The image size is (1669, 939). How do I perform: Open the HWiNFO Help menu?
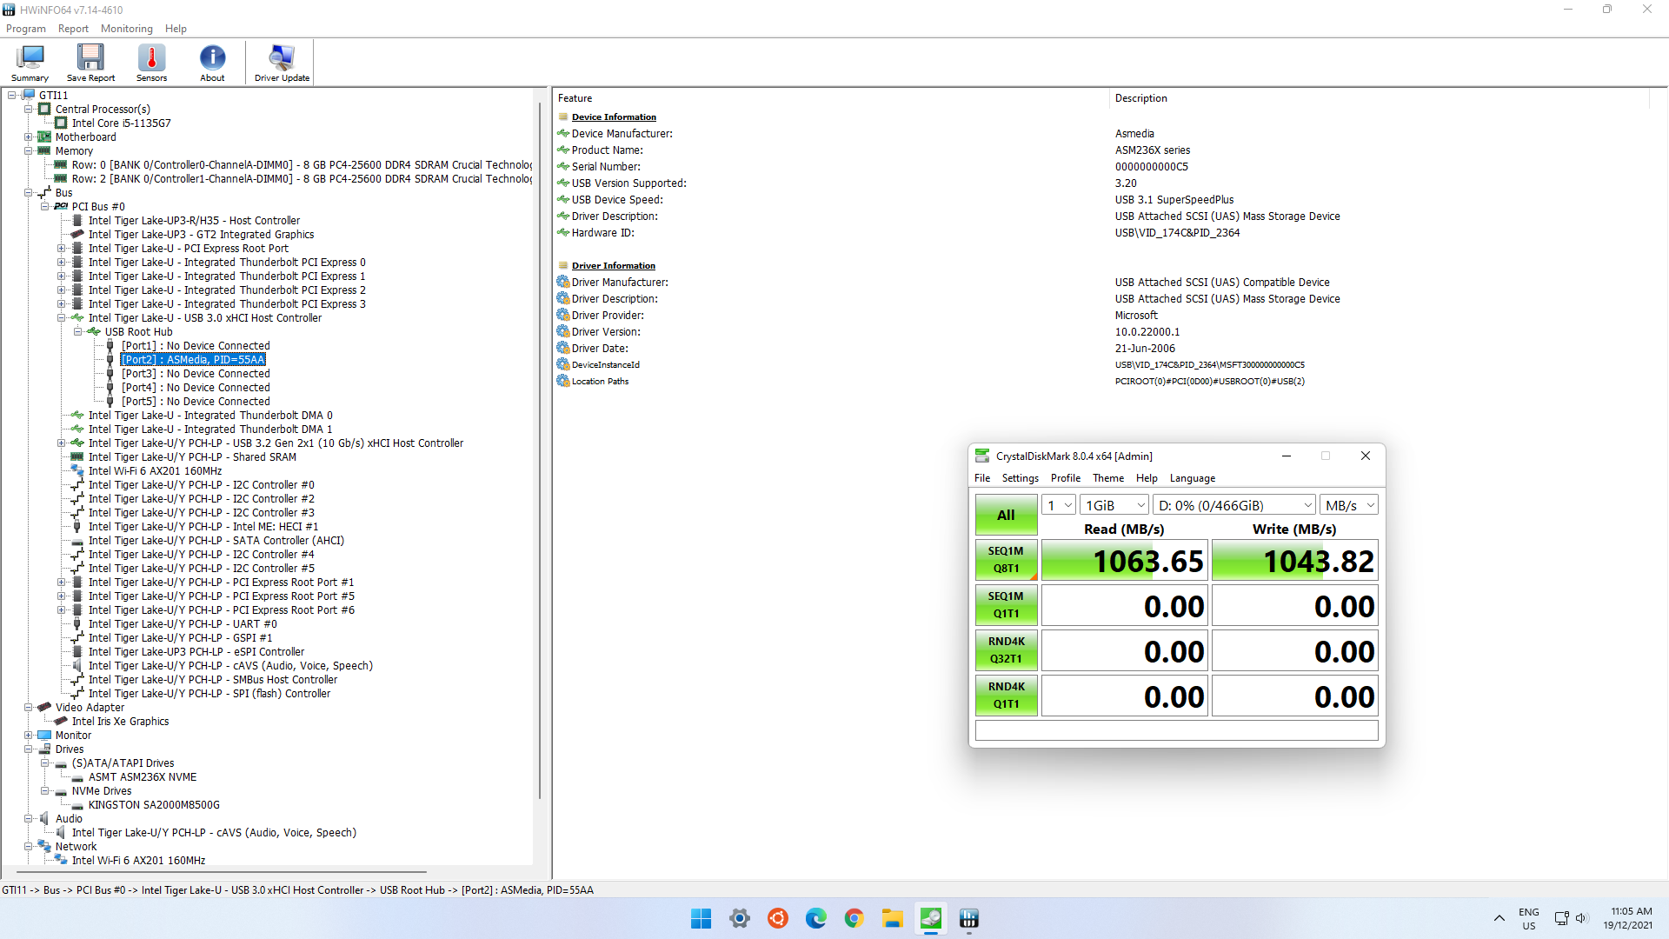click(x=176, y=29)
